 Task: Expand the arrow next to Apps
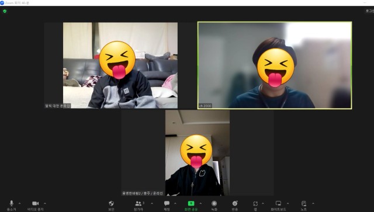pyautogui.click(x=263, y=203)
